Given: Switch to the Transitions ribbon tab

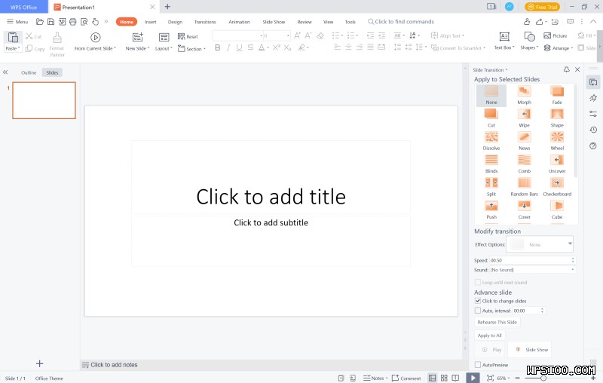Looking at the screenshot, I should tap(204, 22).
